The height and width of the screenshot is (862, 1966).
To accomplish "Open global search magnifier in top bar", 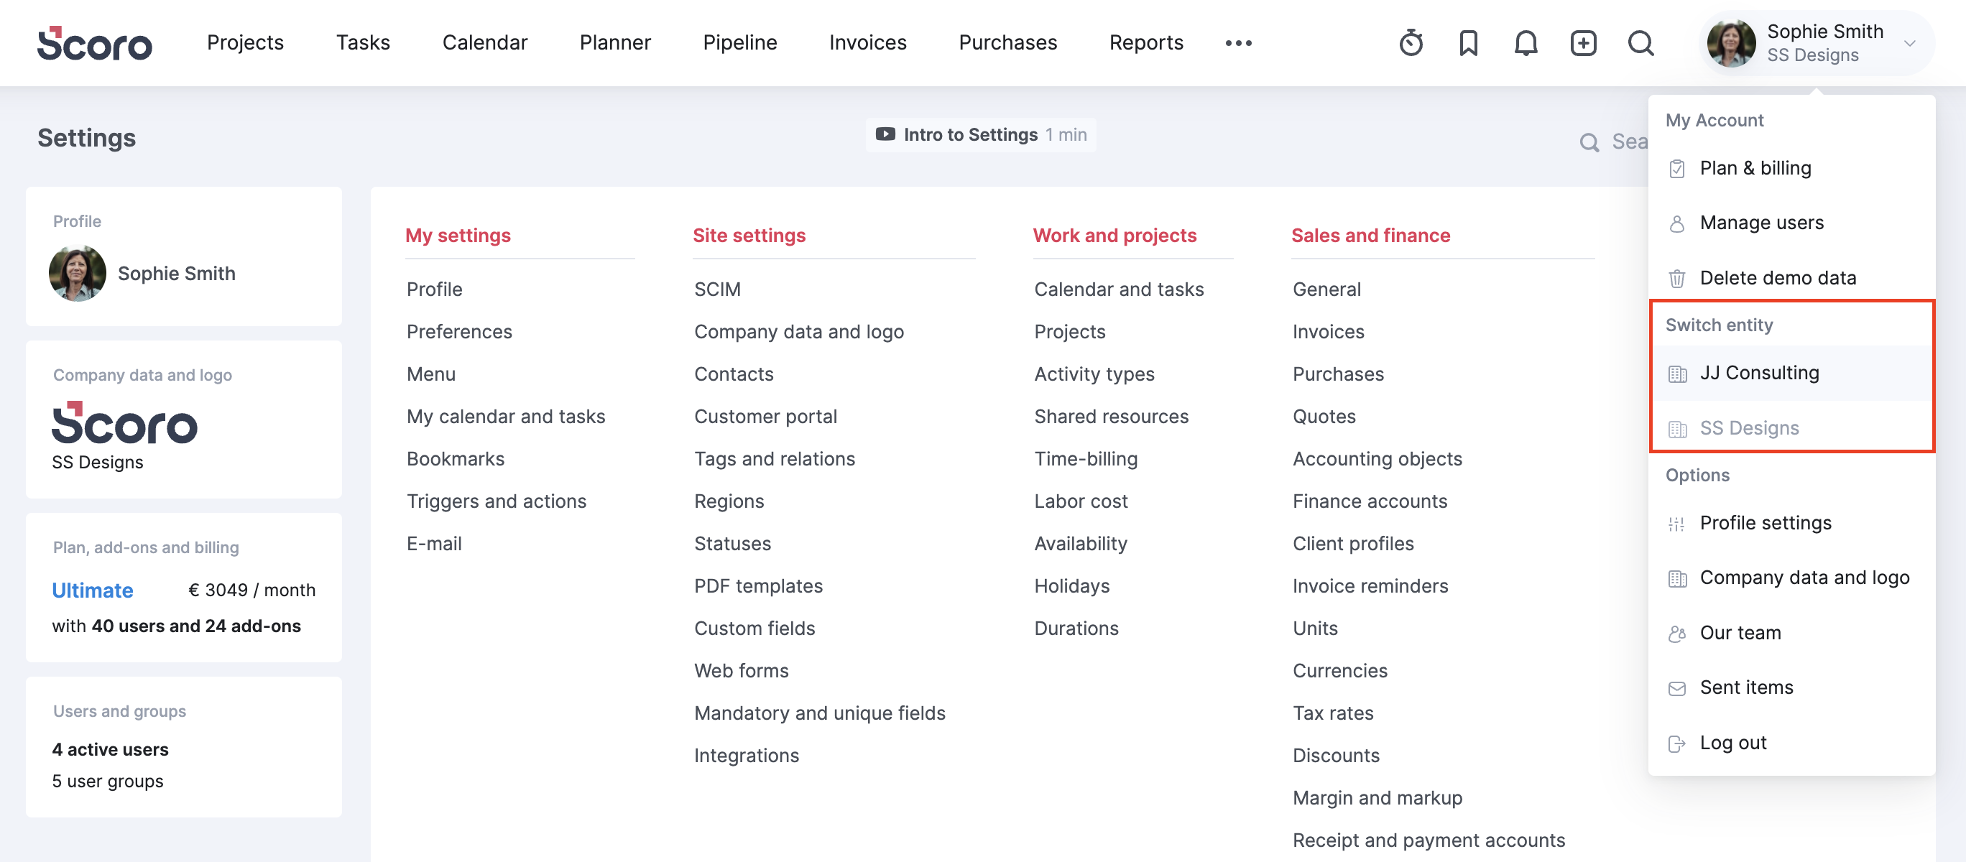I will [1641, 42].
